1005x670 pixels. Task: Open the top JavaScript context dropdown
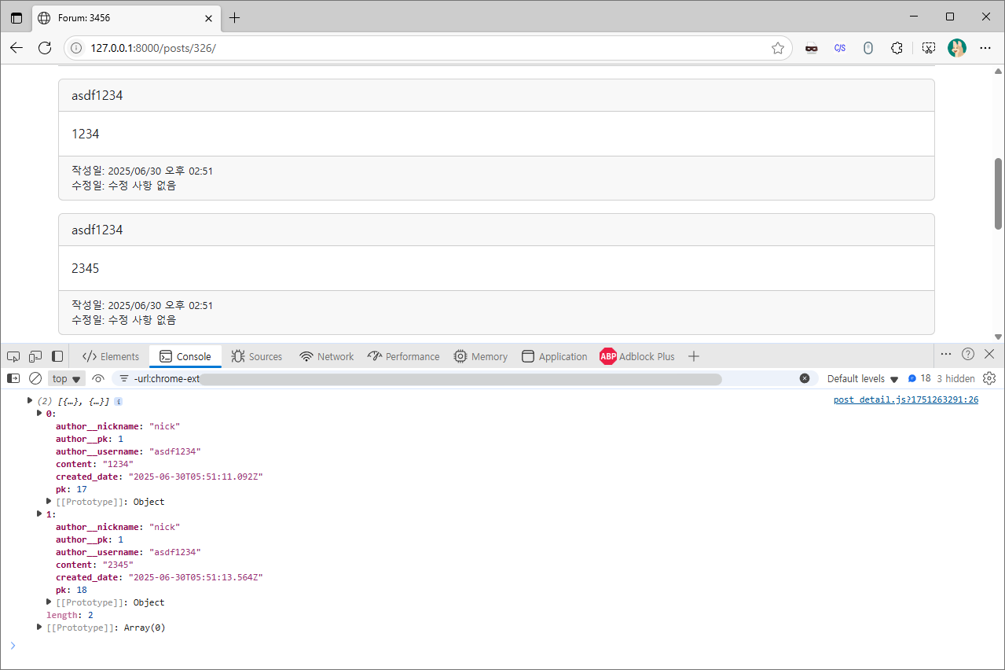tap(67, 378)
